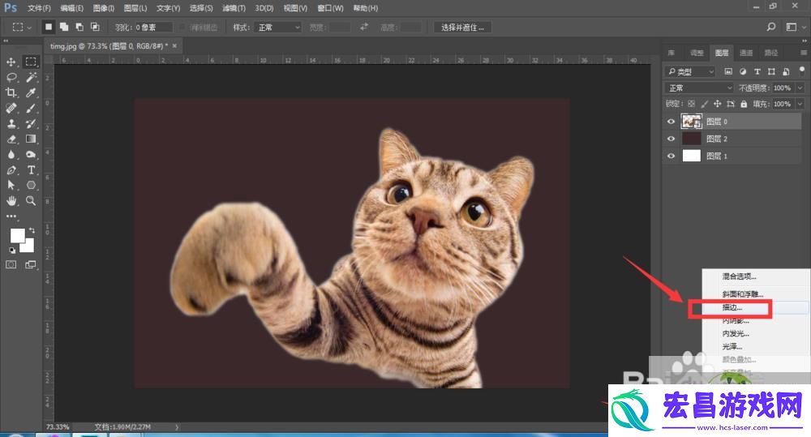Image resolution: width=811 pixels, height=437 pixels.
Task: Choose Subtract from Selection mode
Action: tap(79, 27)
